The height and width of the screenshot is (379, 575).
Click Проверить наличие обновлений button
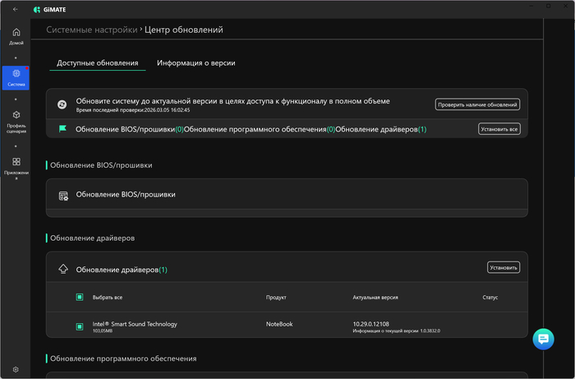477,104
